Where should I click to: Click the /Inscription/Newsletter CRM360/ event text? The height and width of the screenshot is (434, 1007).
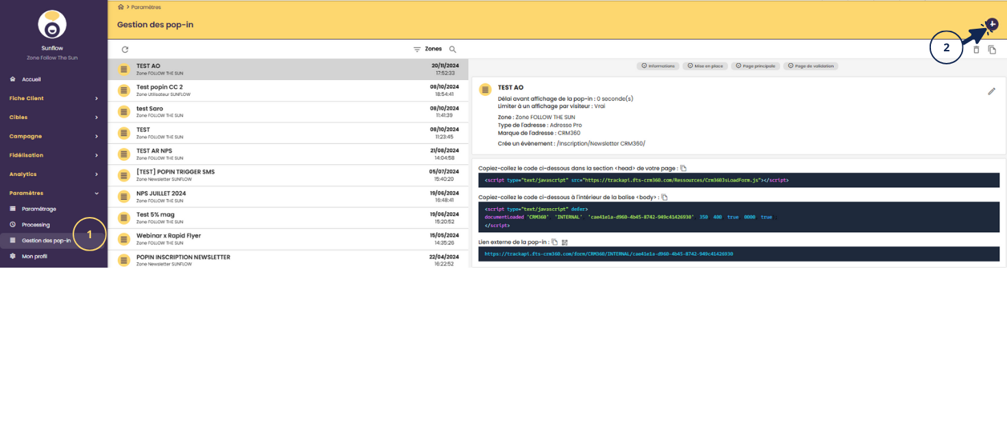[601, 144]
